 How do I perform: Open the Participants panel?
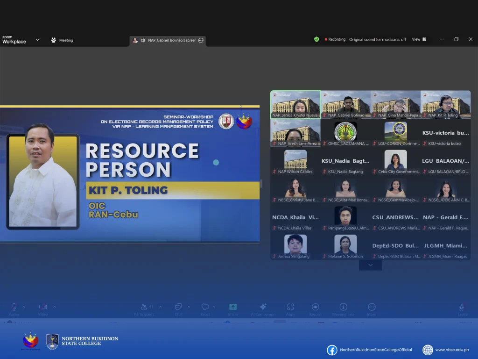click(144, 307)
